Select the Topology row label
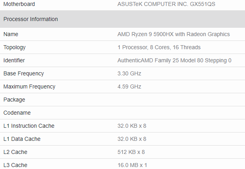Viewport: 245px width, 169px height. point(14,47)
